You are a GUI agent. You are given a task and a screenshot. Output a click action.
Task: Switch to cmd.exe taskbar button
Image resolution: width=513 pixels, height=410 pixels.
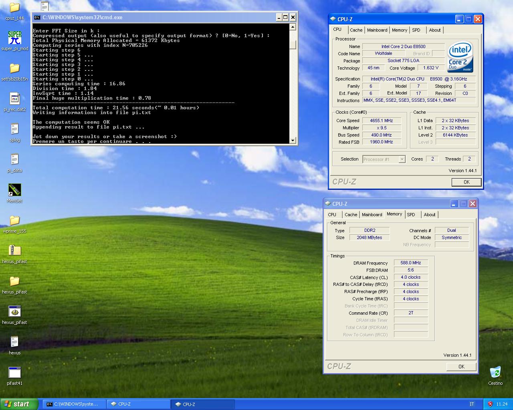74,404
